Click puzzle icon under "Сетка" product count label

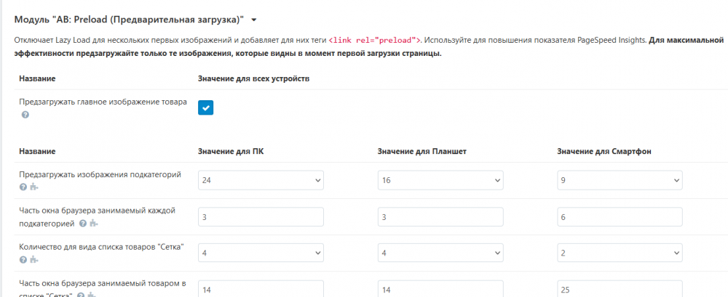coord(33,259)
